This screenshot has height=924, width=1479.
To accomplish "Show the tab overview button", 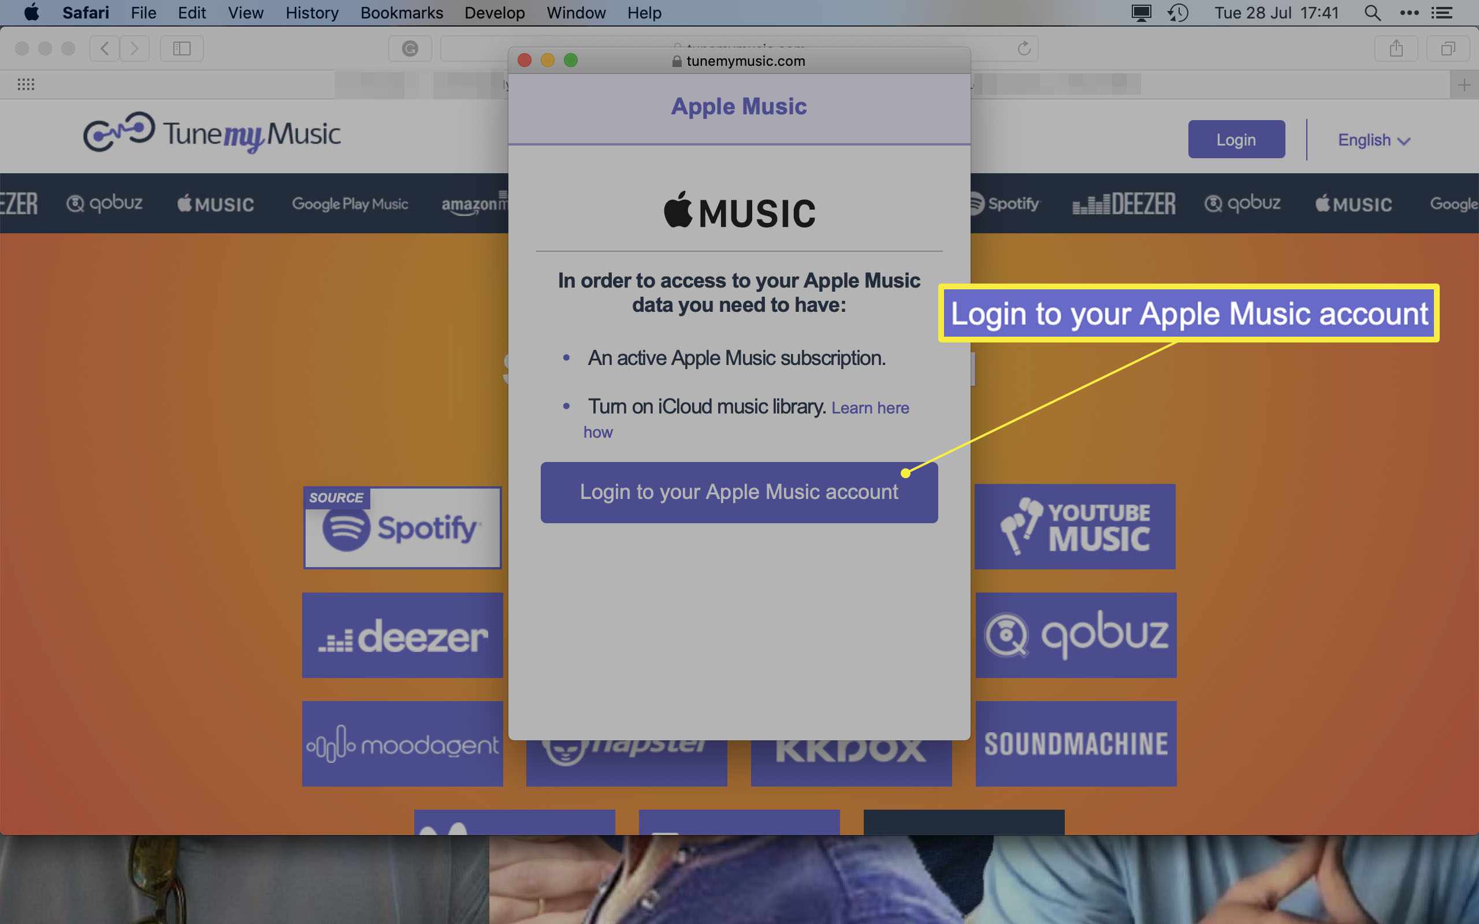I will coord(1448,49).
